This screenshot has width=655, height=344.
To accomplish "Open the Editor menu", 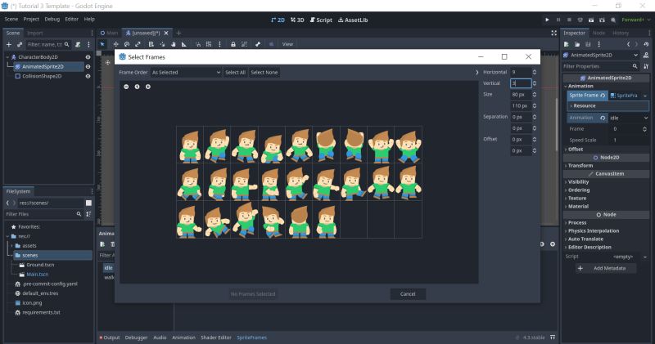I will tap(71, 19).
